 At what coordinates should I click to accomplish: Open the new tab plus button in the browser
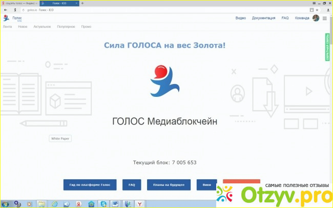coord(82,3)
